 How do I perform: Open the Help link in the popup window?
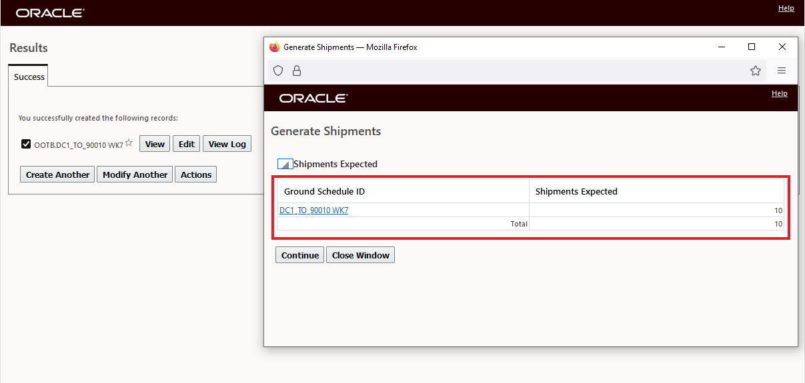pos(779,94)
